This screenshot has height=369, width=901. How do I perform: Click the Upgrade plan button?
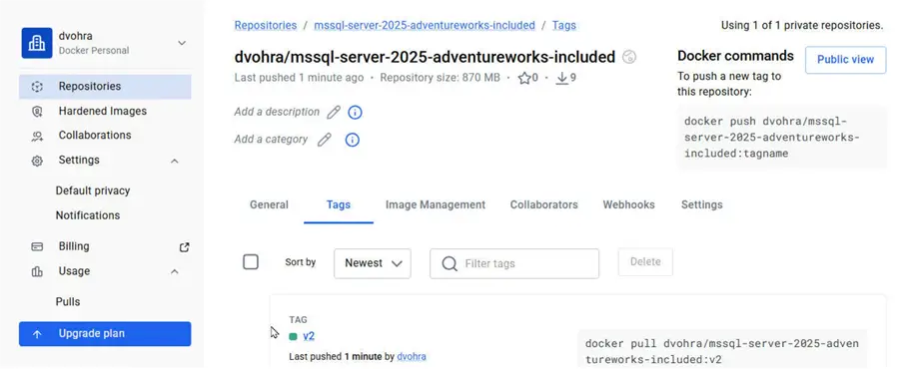coord(105,334)
